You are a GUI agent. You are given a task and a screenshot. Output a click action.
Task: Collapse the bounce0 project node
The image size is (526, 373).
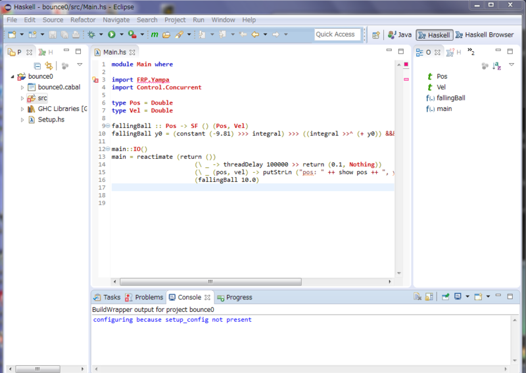tap(12, 77)
